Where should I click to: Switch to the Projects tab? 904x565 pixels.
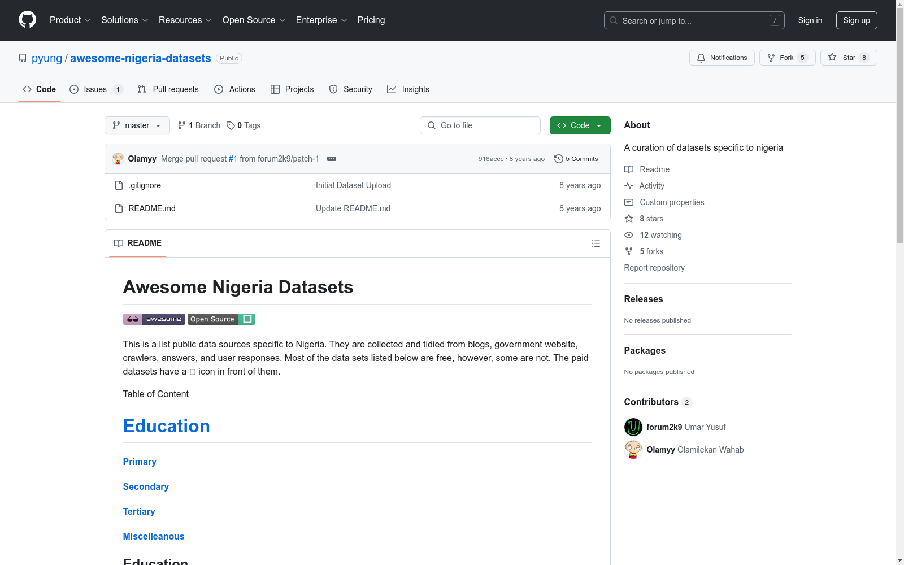tap(292, 89)
